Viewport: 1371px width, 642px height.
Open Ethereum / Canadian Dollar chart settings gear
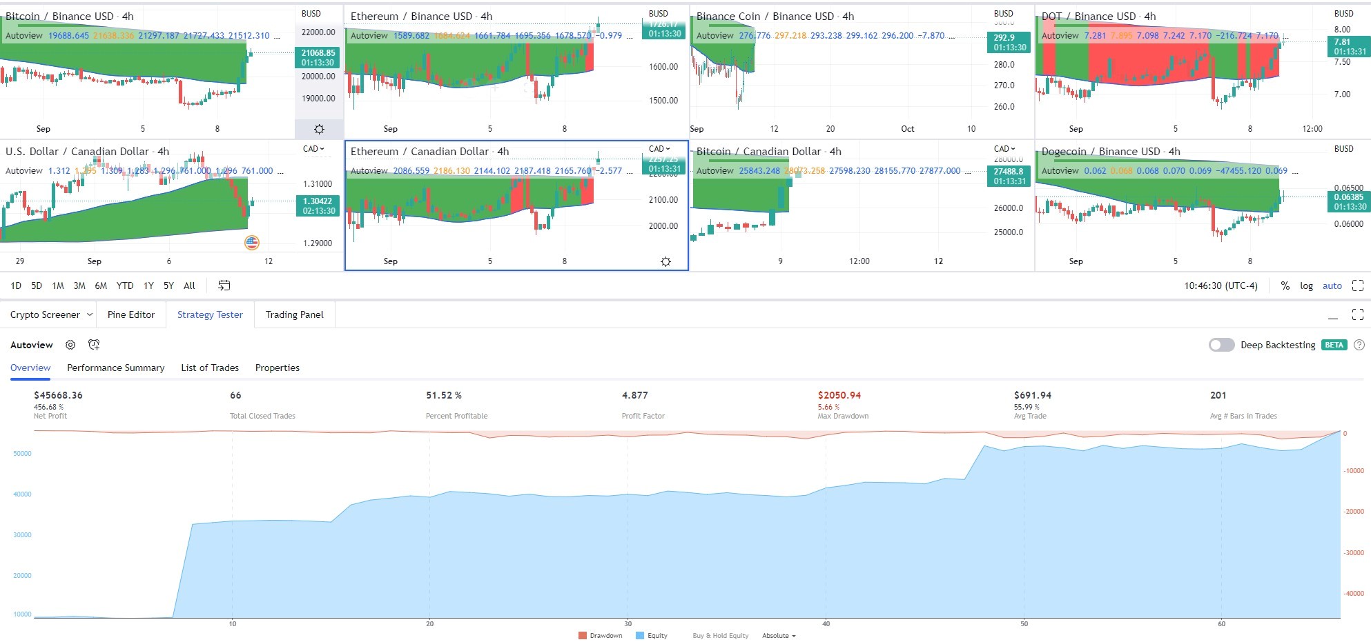(665, 261)
